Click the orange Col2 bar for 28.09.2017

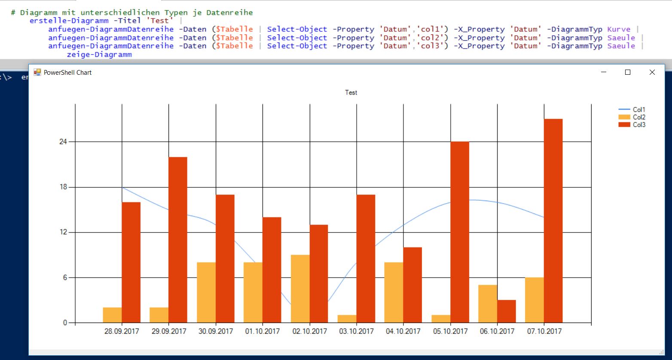112,315
